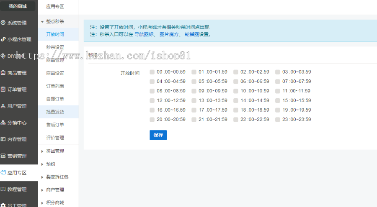Collapse the 整点秒杀 menu group
Viewport: 377px width, 207px height.
[42, 21]
